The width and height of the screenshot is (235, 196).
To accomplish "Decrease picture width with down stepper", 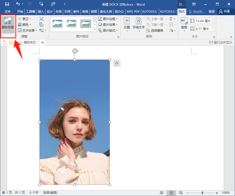I will click(213, 30).
